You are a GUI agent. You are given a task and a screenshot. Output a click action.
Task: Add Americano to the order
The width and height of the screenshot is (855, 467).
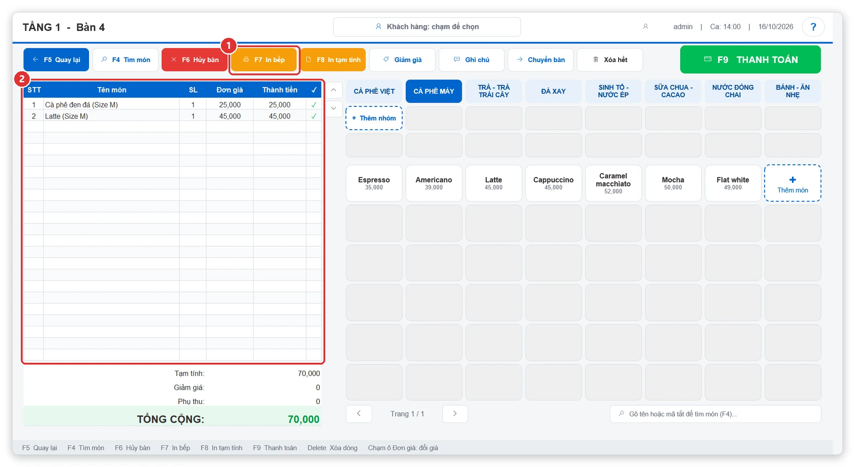[x=434, y=183]
